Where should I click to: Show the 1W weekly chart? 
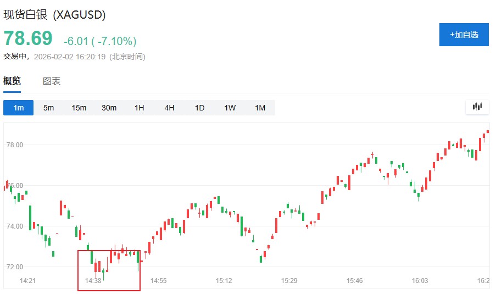pos(230,108)
